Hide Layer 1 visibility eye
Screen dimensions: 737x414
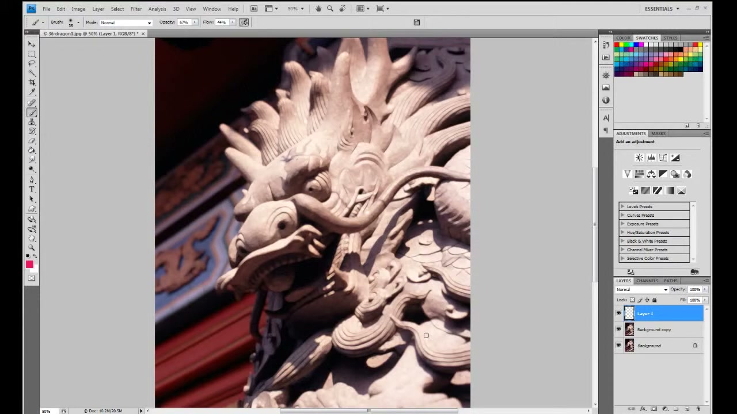619,313
